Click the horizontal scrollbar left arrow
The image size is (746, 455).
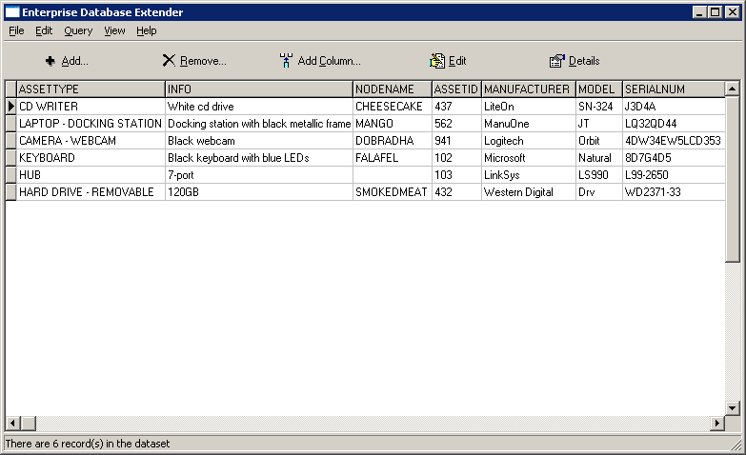(12, 423)
